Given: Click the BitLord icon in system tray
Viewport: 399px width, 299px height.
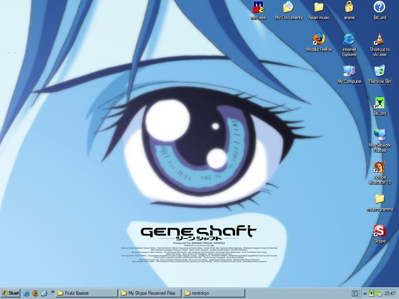Looking at the screenshot, I should pos(371,294).
